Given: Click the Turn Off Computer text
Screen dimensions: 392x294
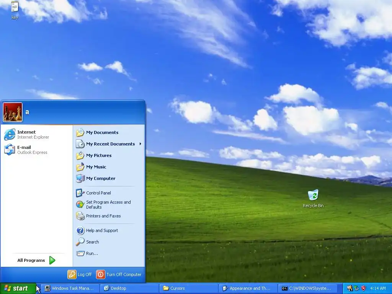Looking at the screenshot, I should 124,274.
